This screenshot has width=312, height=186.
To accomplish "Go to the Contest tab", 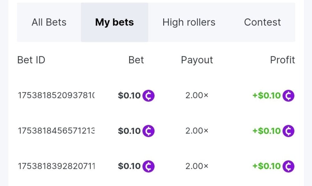I will (x=262, y=22).
